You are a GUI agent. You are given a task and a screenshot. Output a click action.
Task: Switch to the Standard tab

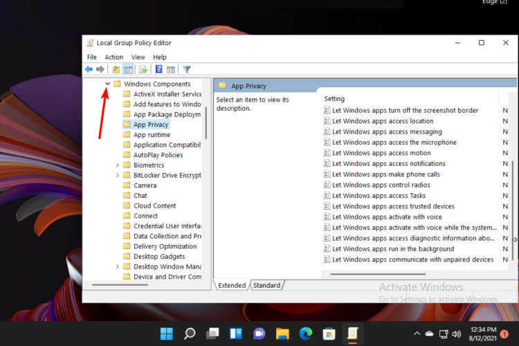coord(266,285)
